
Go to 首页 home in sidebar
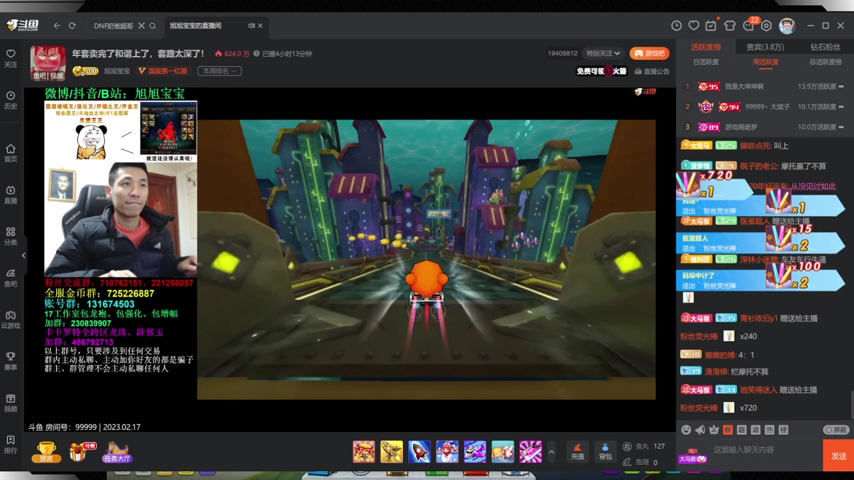(11, 153)
